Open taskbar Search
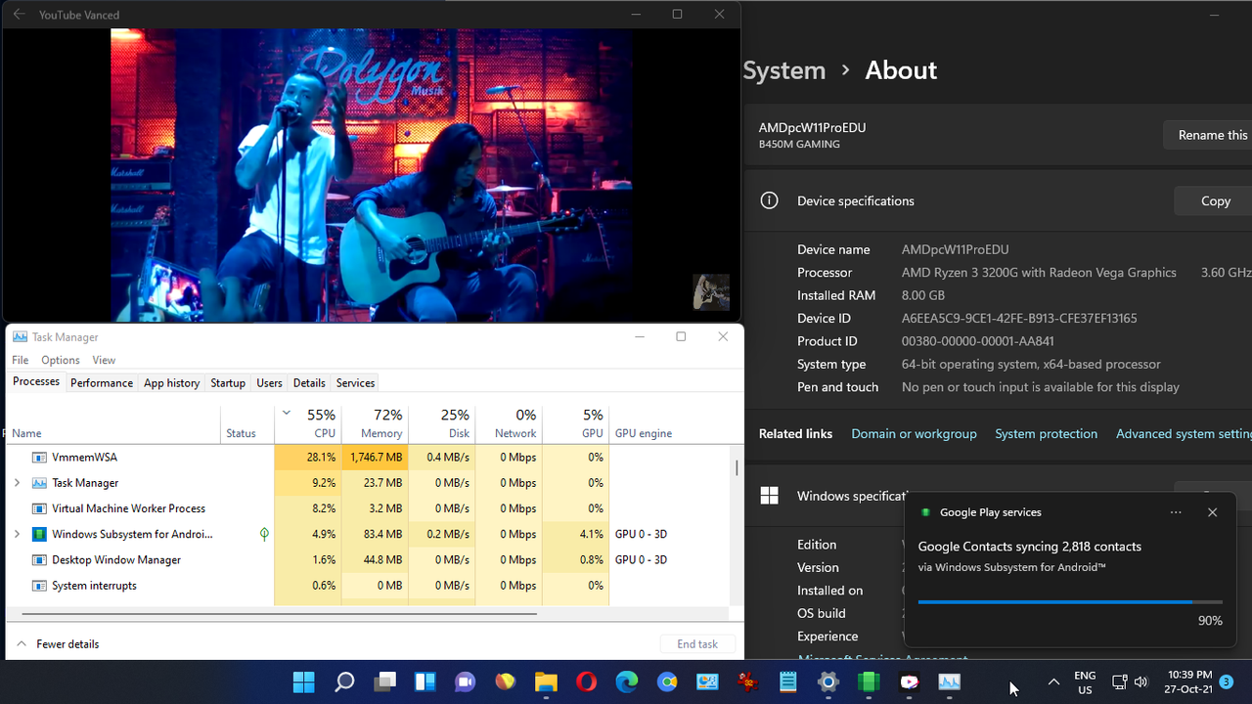Viewport: 1252px width, 704px height. (344, 682)
